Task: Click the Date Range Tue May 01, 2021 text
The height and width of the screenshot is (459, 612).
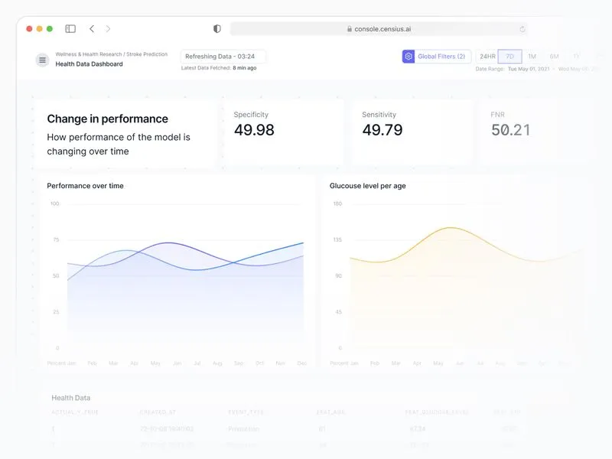Action: point(513,69)
